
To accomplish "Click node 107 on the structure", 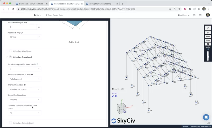I will 196,78.
